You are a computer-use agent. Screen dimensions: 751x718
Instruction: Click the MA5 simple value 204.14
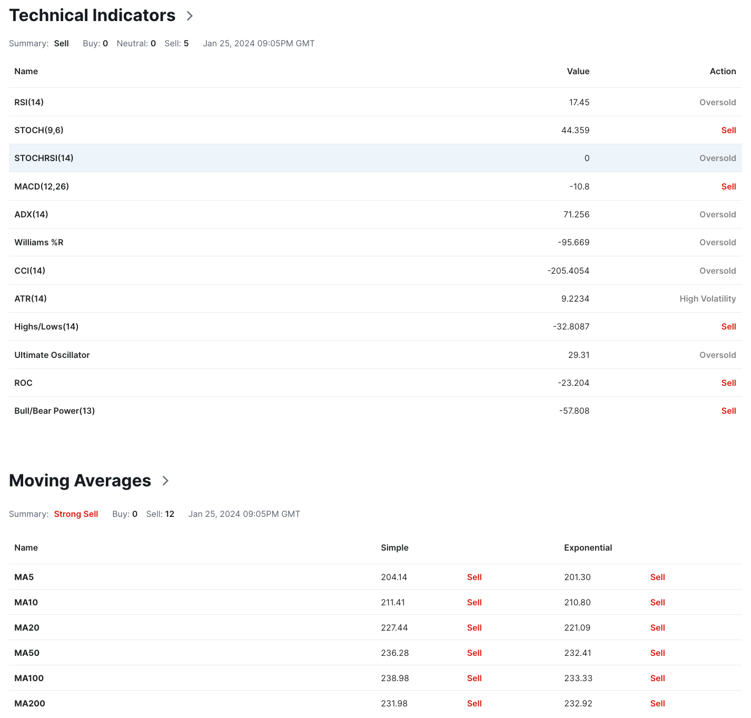394,577
